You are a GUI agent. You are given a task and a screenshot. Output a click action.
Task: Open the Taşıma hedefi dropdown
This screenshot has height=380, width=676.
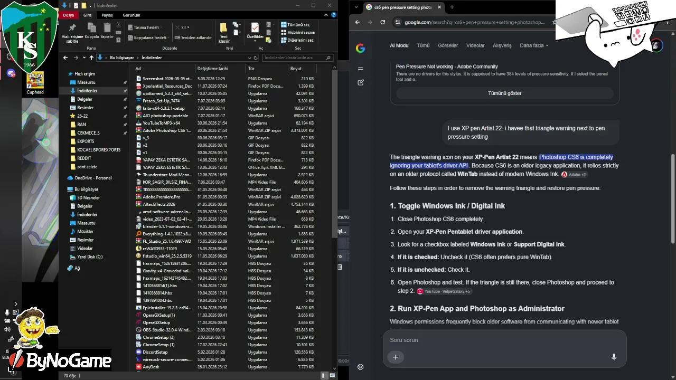point(145,27)
